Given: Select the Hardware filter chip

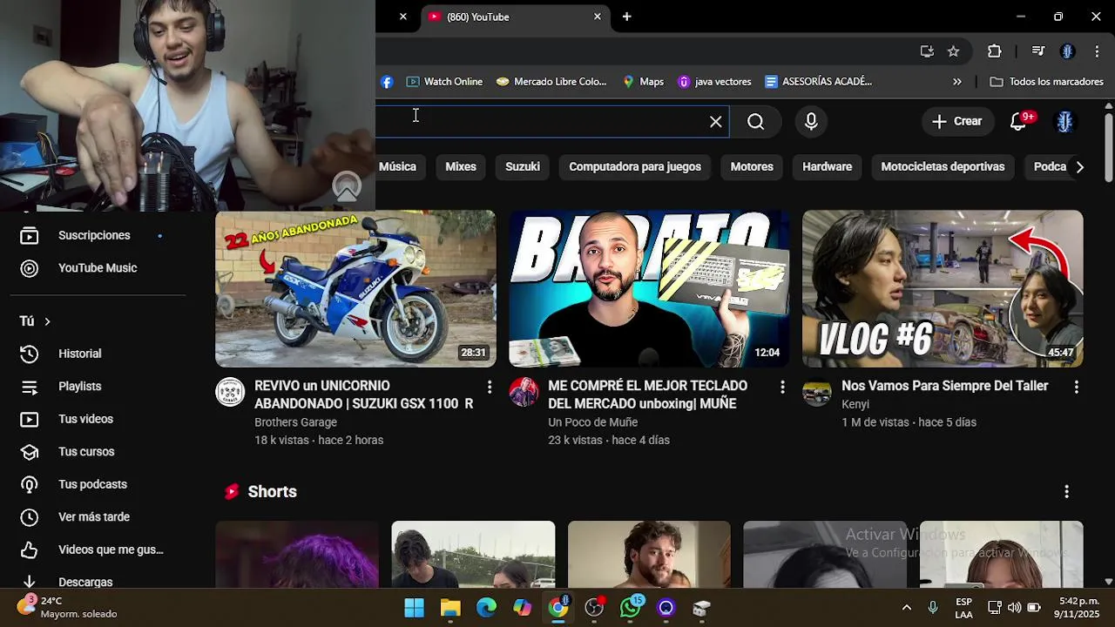Looking at the screenshot, I should click(x=827, y=166).
